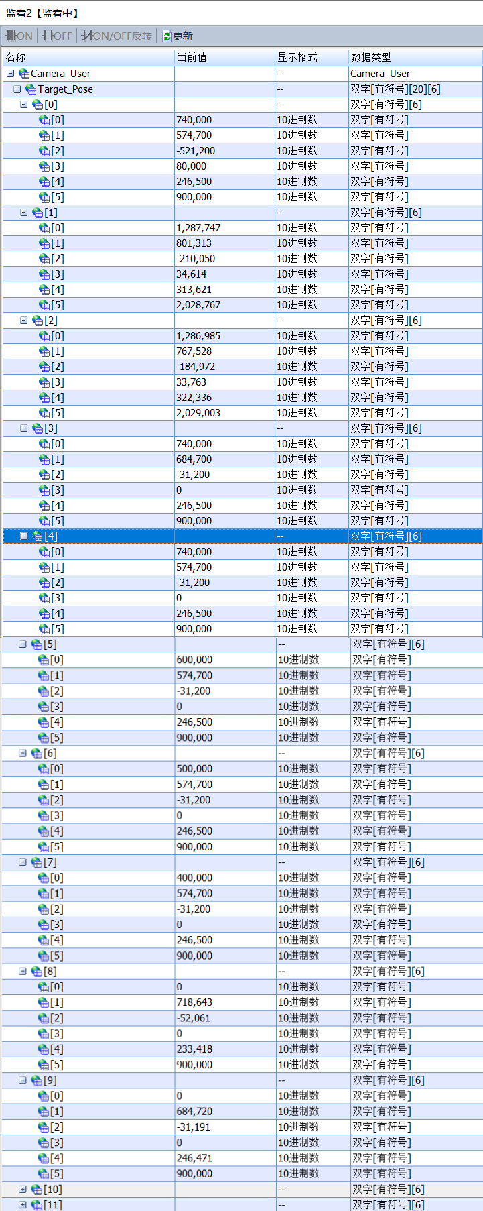Collapse the Target_Pose array node

click(x=17, y=89)
